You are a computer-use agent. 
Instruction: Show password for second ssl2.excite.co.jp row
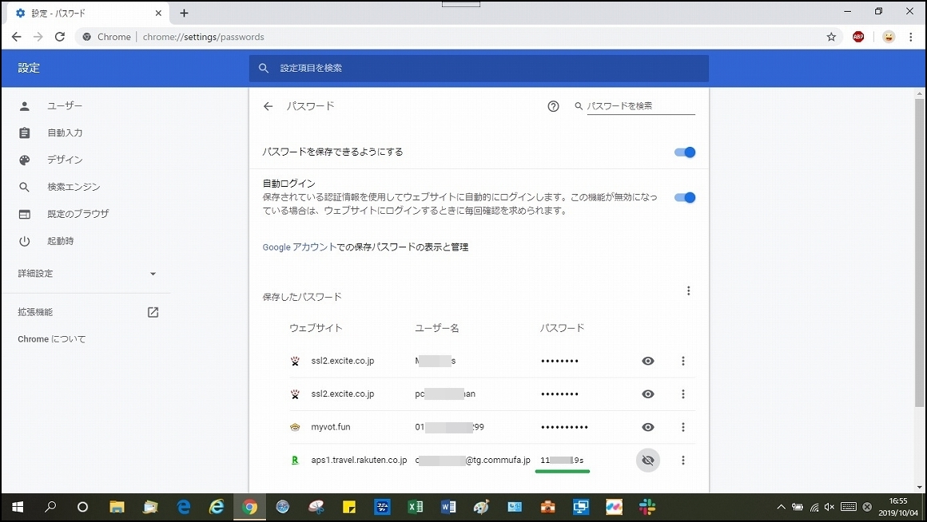tap(648, 393)
